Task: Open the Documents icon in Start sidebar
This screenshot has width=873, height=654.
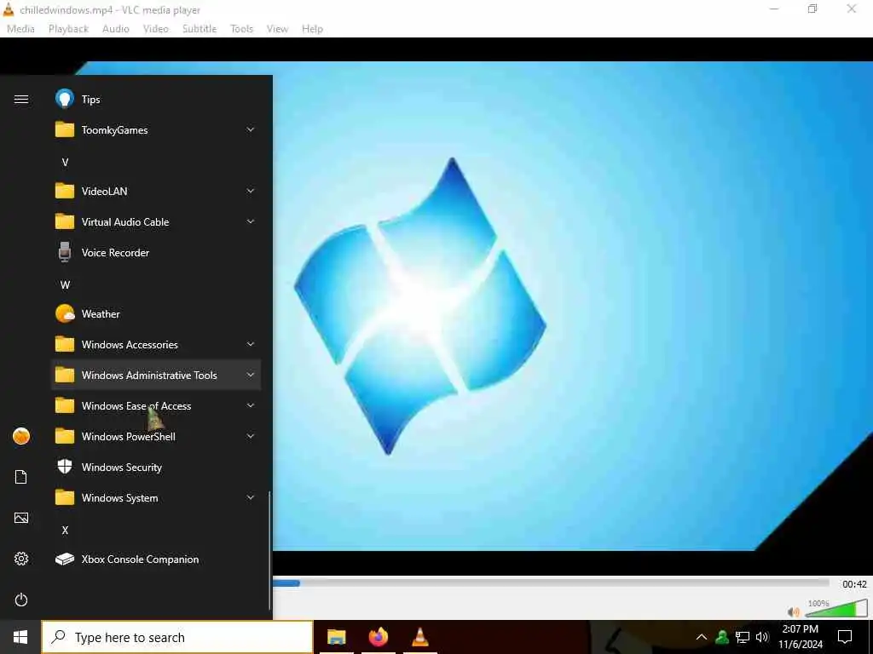Action: point(21,477)
